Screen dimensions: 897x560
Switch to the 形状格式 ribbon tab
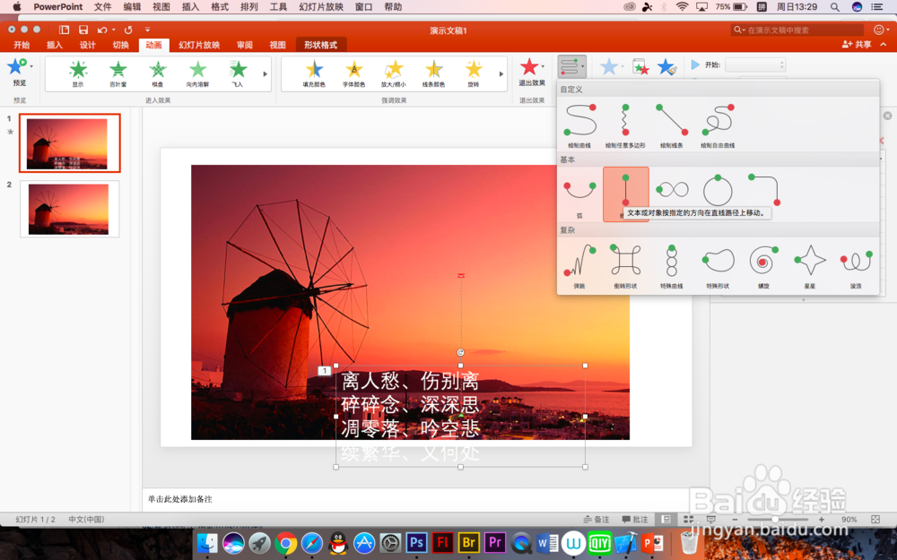[x=320, y=45]
